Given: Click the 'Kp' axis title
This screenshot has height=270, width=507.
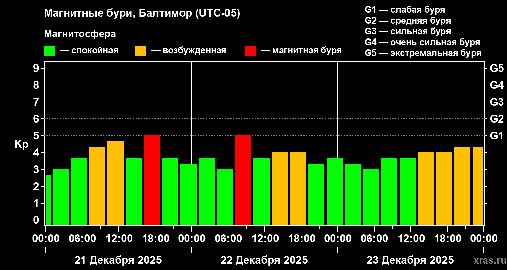Looking at the screenshot, I should pos(21,144).
